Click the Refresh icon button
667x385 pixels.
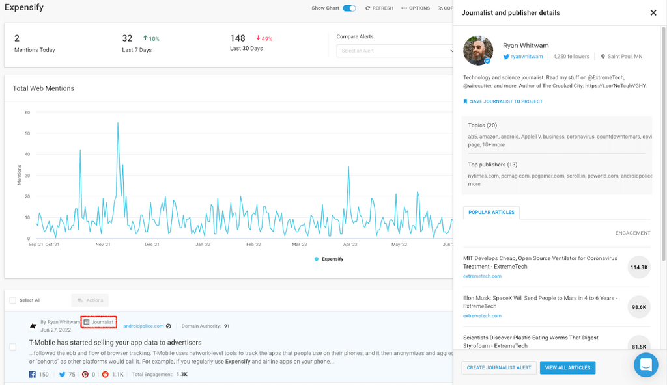click(368, 8)
